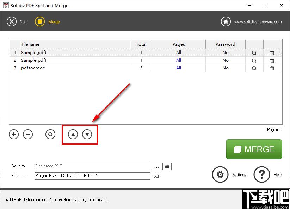Click the Save to path field
The height and width of the screenshot is (209, 290).
click(92, 166)
